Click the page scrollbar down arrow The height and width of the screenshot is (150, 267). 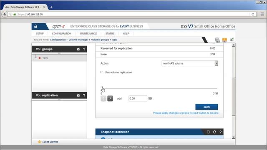(x=234, y=137)
